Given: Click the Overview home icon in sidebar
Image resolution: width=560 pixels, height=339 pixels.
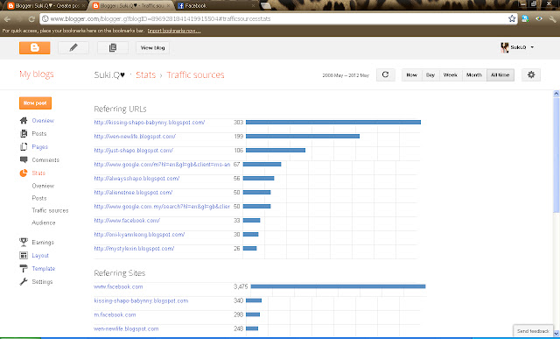Looking at the screenshot, I should click(24, 121).
